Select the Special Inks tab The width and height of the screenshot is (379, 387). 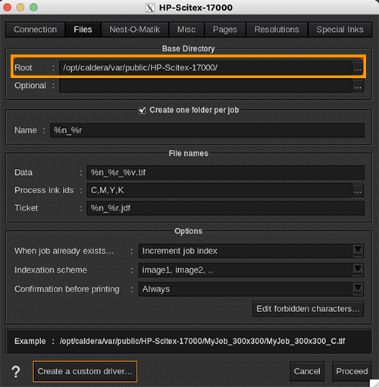click(340, 30)
